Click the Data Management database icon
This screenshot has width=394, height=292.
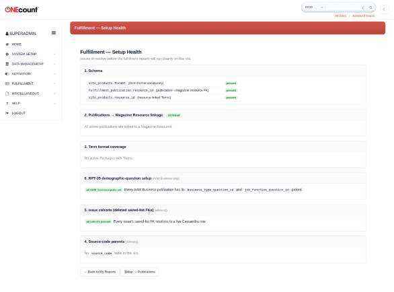coord(7,64)
